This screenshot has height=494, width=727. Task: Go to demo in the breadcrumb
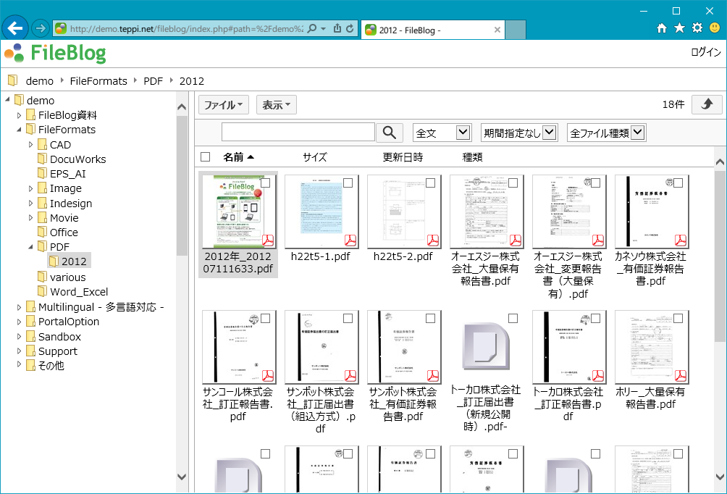[40, 80]
